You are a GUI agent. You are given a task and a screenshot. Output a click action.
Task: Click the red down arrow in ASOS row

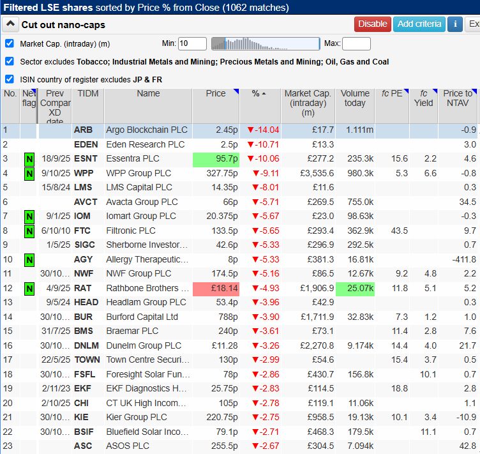click(255, 446)
